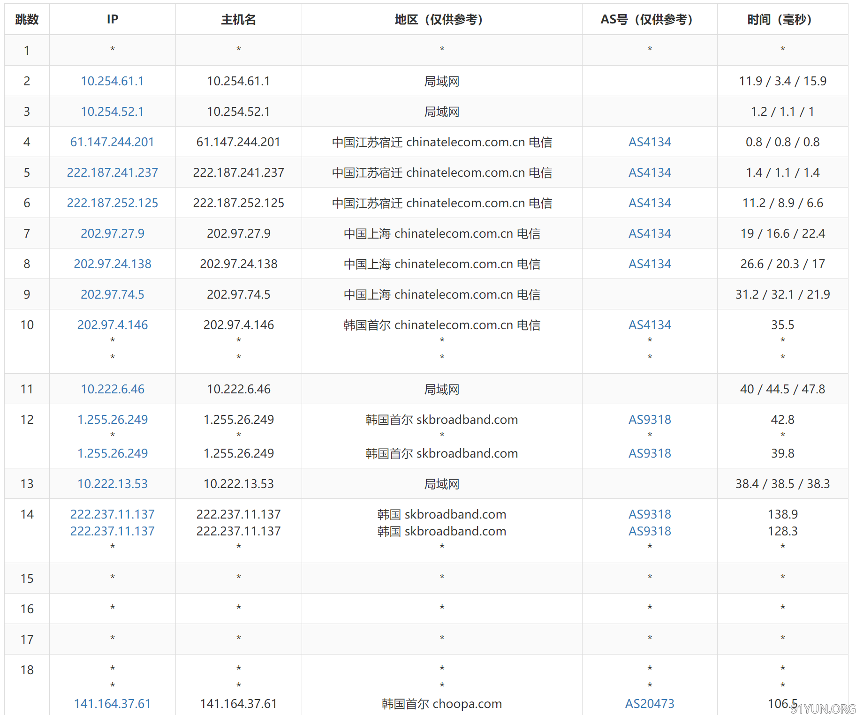This screenshot has width=856, height=715.
Task: Click time value 26.6 / 20.3 / 17
Action: coord(782,264)
